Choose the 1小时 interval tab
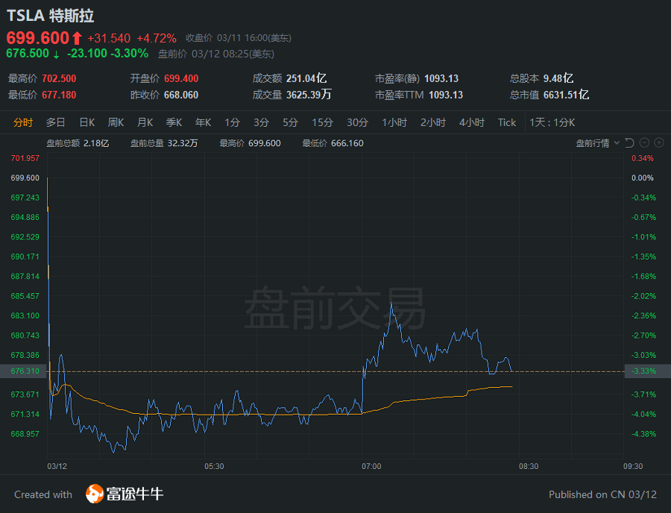Image resolution: width=671 pixels, height=513 pixels. tap(394, 122)
